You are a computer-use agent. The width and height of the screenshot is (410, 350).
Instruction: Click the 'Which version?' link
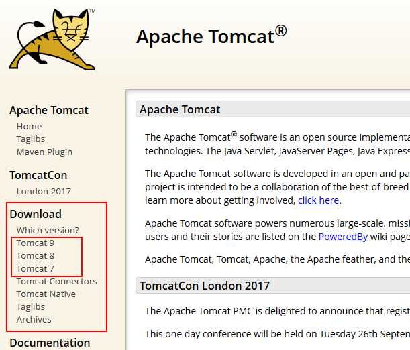[x=48, y=231]
